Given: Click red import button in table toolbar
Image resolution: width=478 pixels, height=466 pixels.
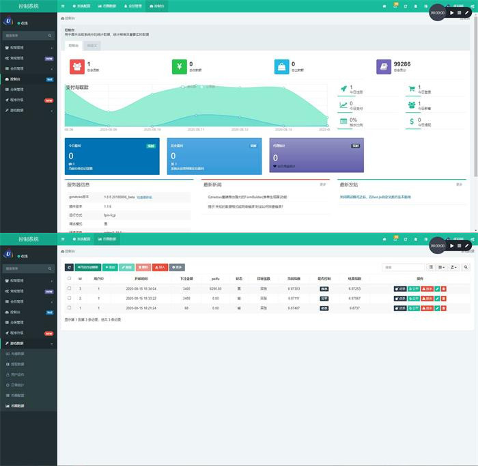Looking at the screenshot, I should pos(160,267).
